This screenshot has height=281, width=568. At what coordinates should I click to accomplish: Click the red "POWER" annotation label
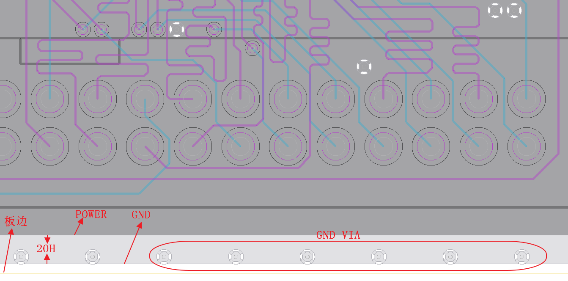click(91, 215)
